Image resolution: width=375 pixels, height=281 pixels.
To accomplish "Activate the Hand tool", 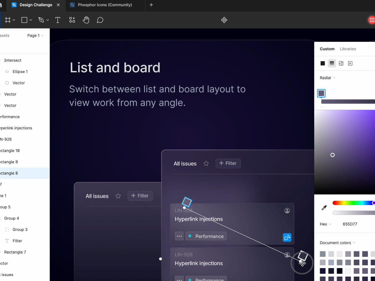I will click(86, 20).
